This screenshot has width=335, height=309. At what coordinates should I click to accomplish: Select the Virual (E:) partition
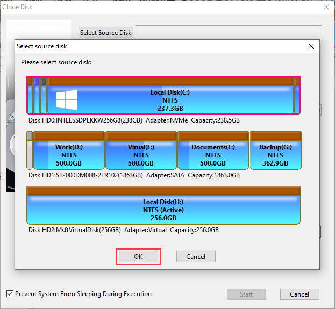coord(140,155)
